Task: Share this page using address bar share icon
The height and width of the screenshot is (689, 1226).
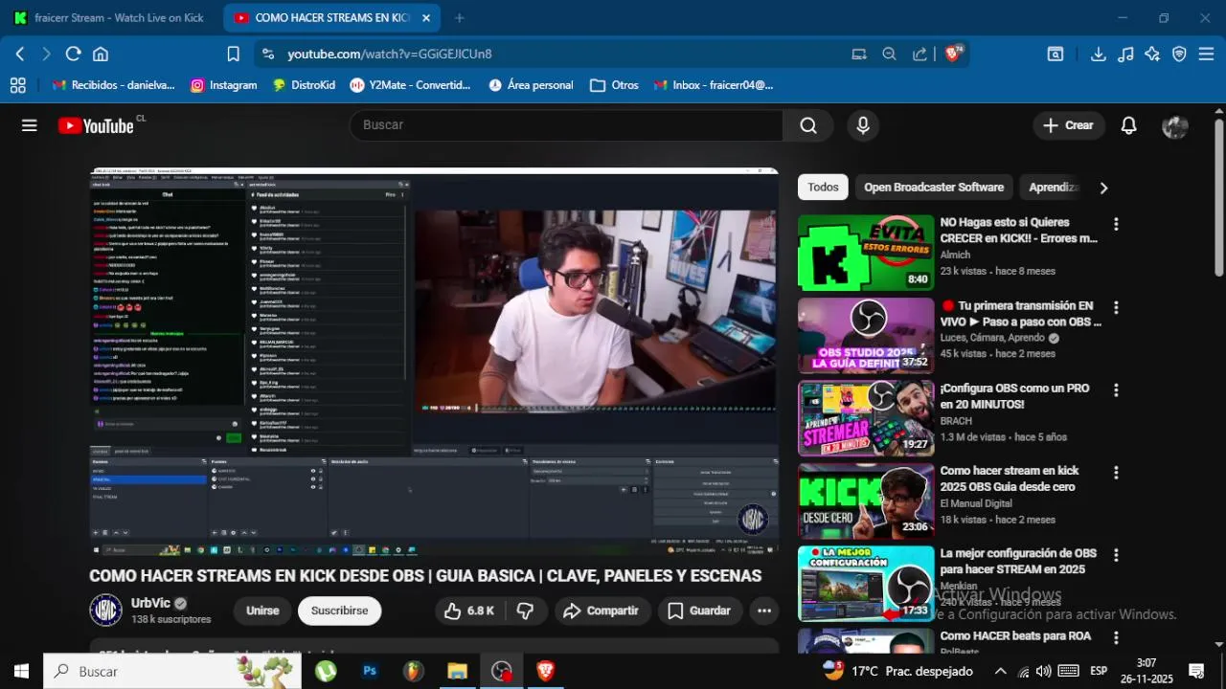Action: [x=919, y=55]
